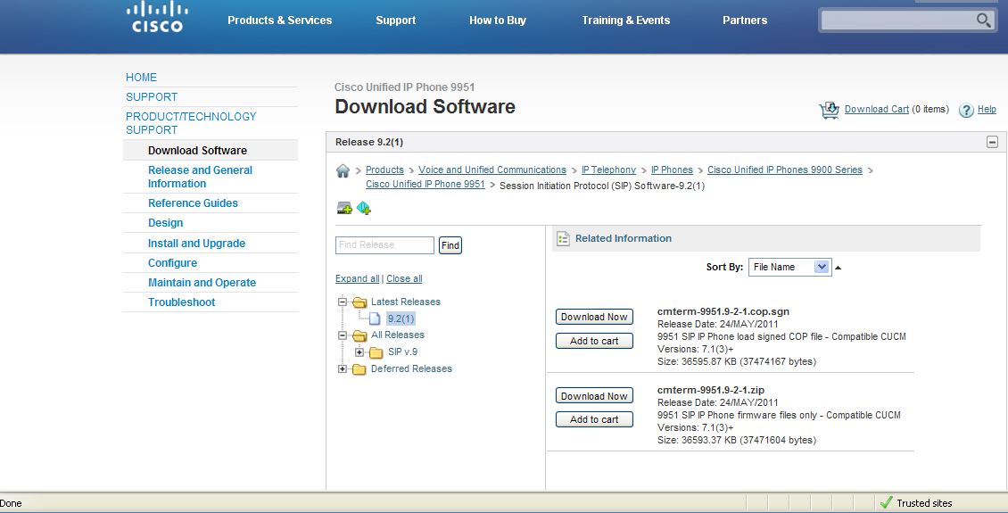Open Configure sidebar link
Viewport: 1008px width, 513px height.
172,263
